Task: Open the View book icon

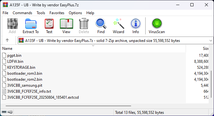Action: tap(66, 26)
